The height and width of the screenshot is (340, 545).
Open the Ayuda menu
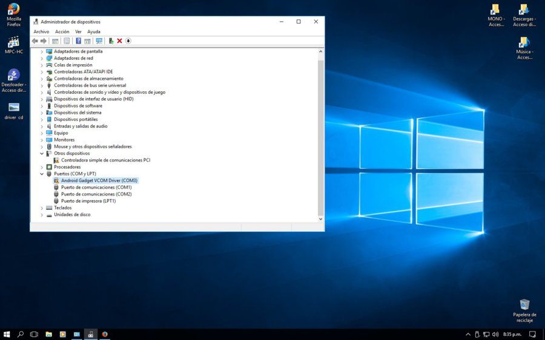[94, 31]
